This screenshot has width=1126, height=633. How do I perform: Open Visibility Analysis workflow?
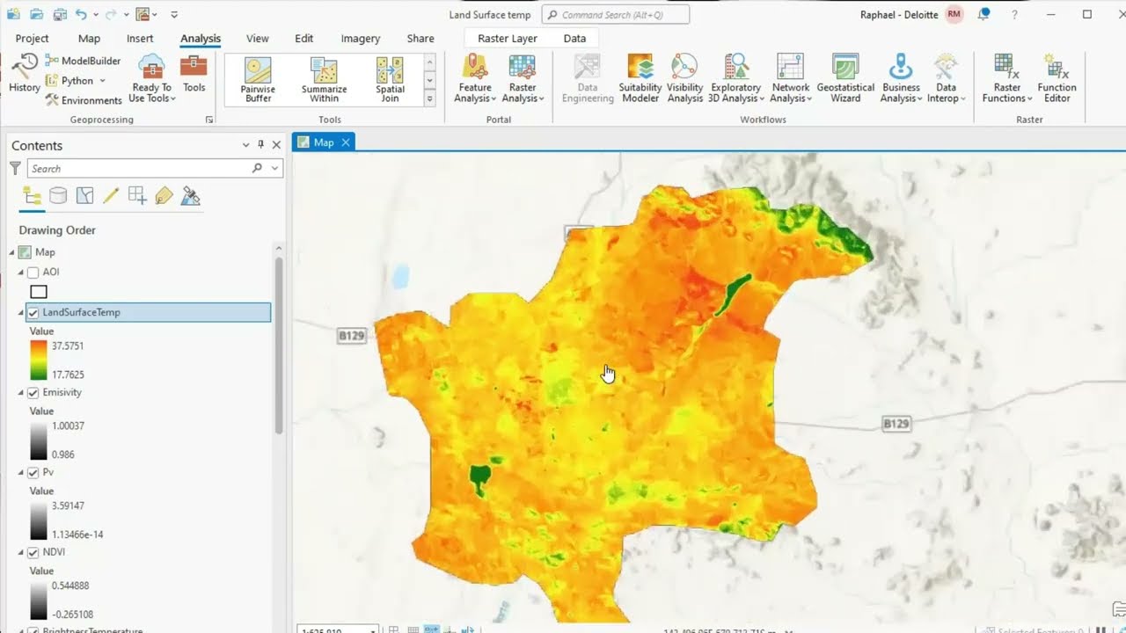pyautogui.click(x=684, y=78)
